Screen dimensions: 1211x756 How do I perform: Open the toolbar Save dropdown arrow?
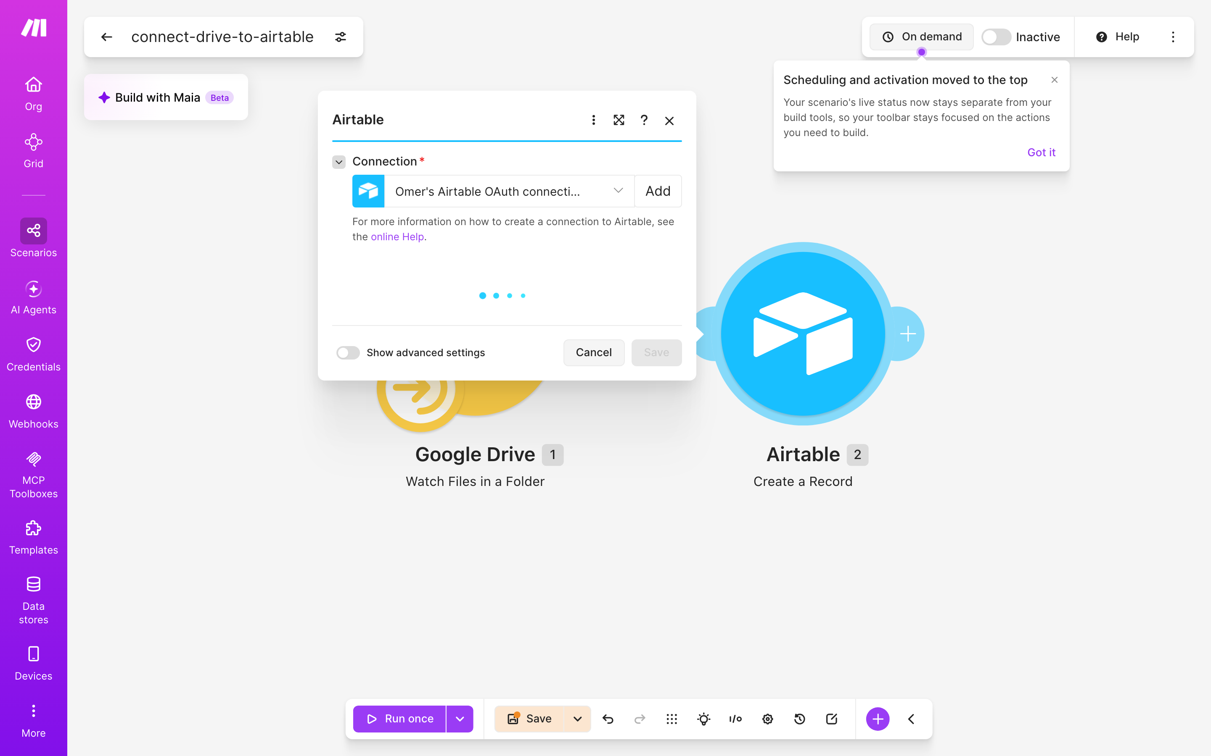[x=577, y=719]
